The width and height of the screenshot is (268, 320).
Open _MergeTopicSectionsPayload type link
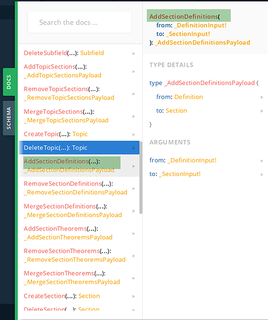tap(67, 120)
